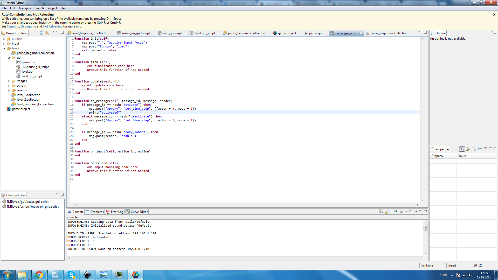Screen dimensions: 498x280
Task: Switch to Curve Editor tab
Action: pos(137,212)
